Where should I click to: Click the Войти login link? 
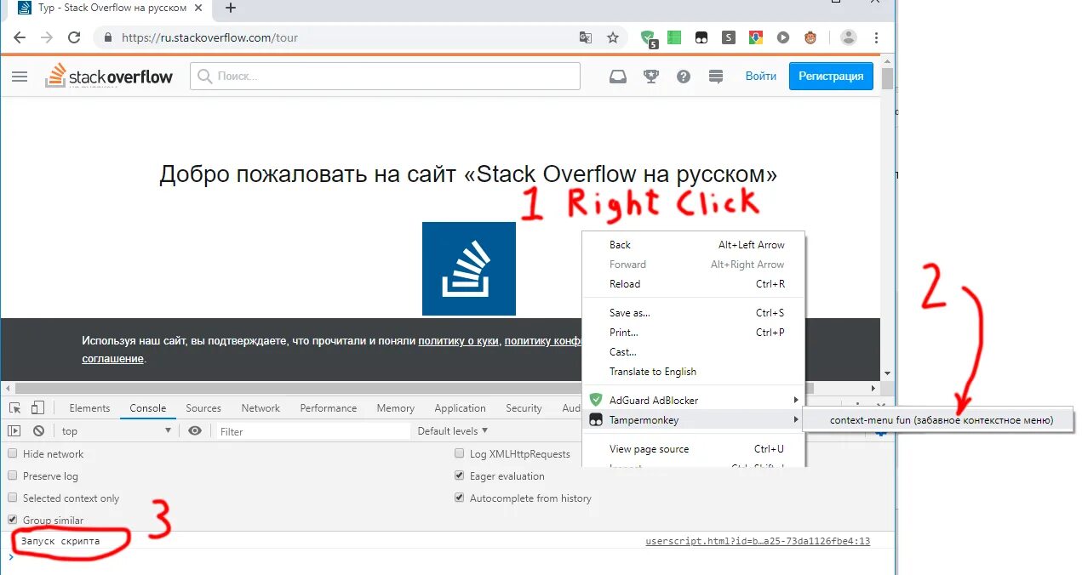tap(761, 76)
